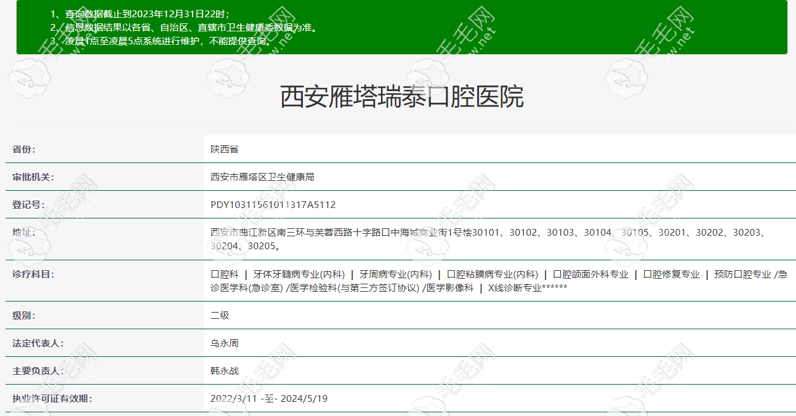Select the level value 二级

click(x=220, y=316)
